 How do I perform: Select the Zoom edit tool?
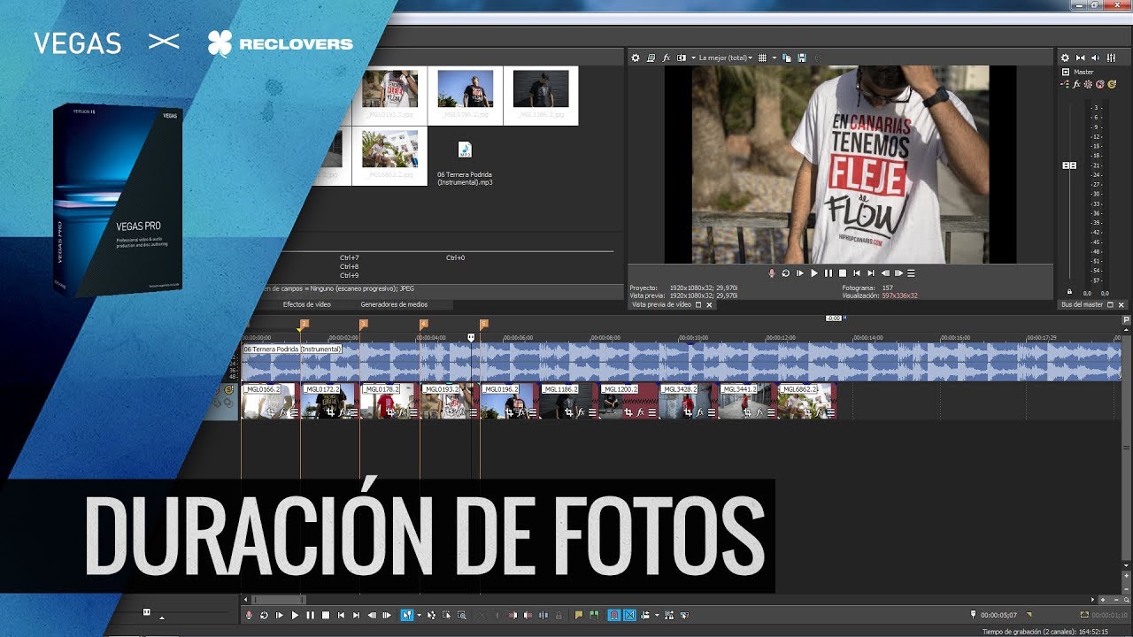pos(462,615)
